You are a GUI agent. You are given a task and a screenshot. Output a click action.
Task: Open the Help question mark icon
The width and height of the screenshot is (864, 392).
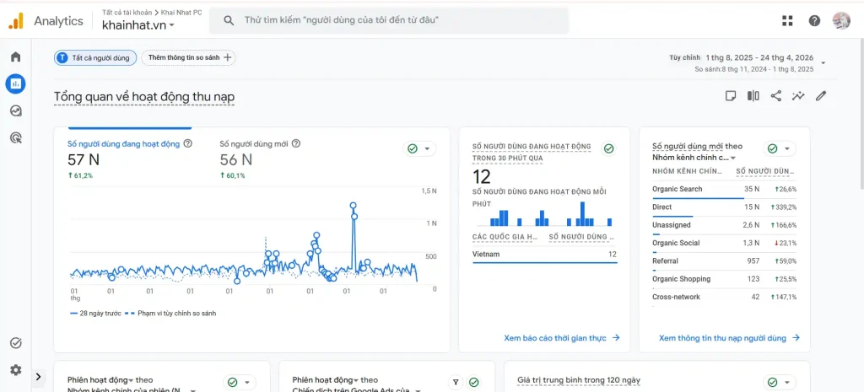click(x=814, y=21)
